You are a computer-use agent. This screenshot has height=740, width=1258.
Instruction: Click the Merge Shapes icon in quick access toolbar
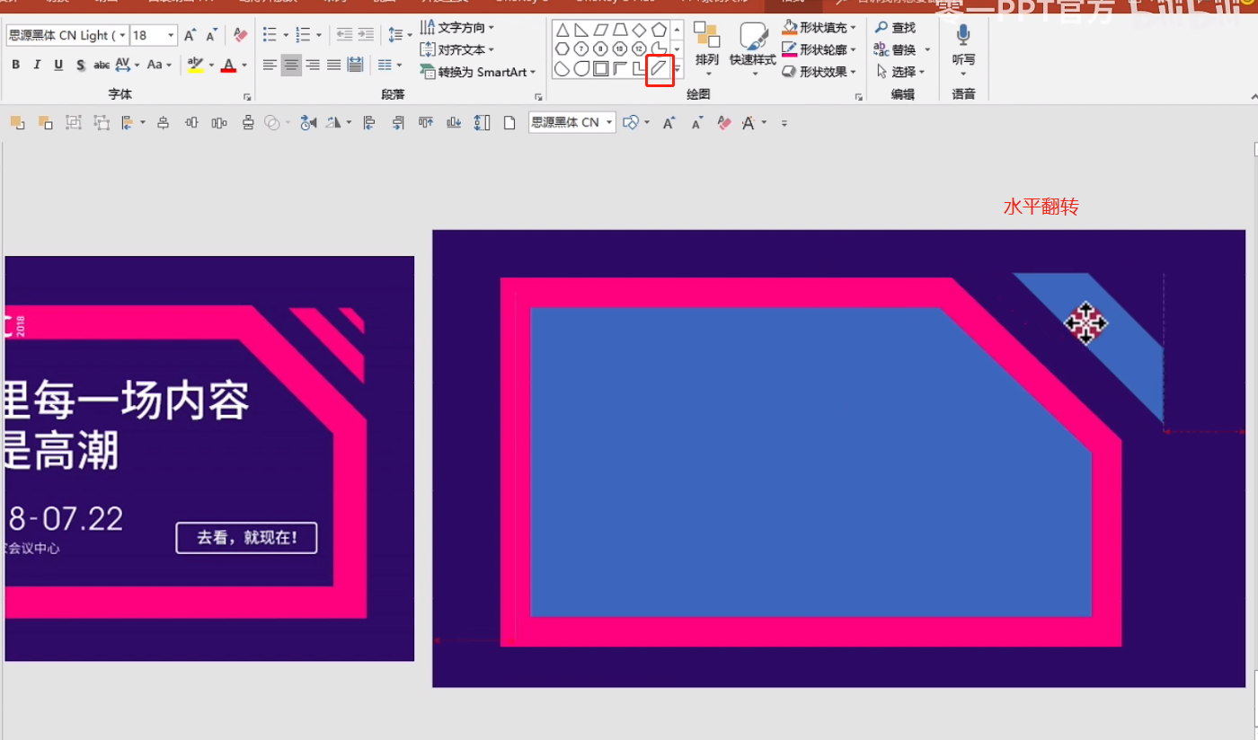(x=271, y=122)
